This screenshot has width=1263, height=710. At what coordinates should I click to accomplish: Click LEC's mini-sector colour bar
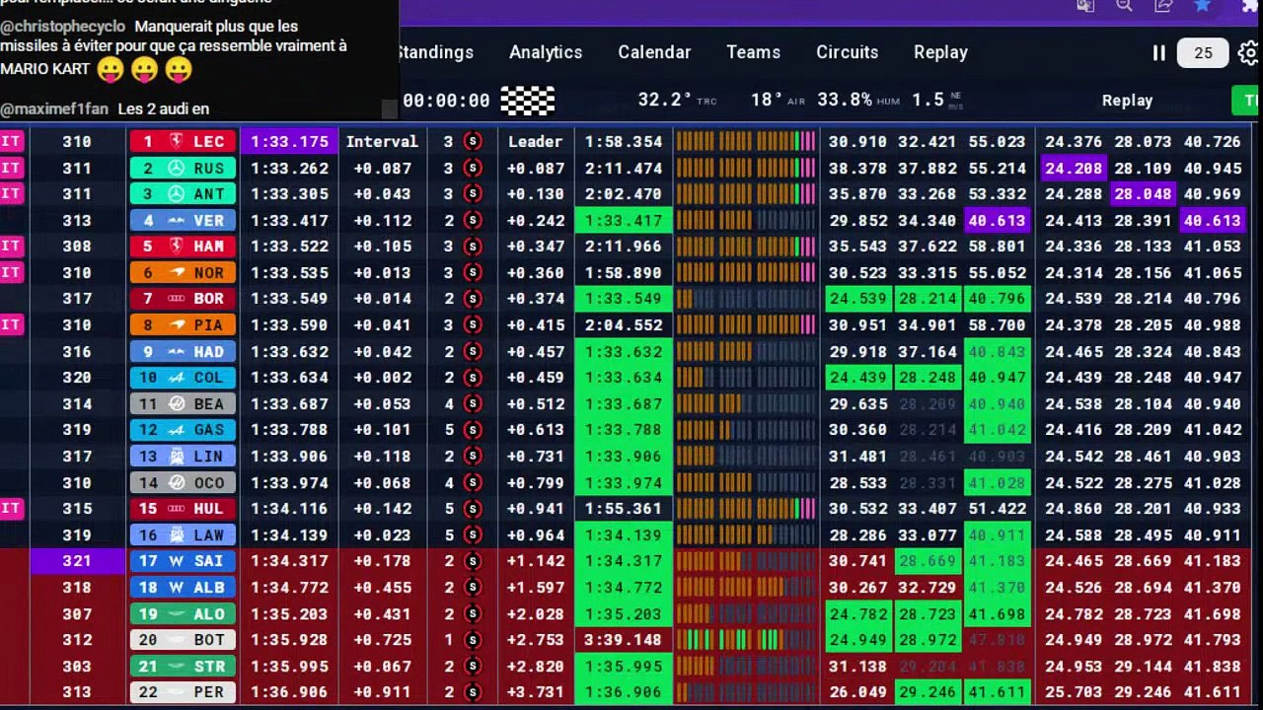[x=746, y=141]
